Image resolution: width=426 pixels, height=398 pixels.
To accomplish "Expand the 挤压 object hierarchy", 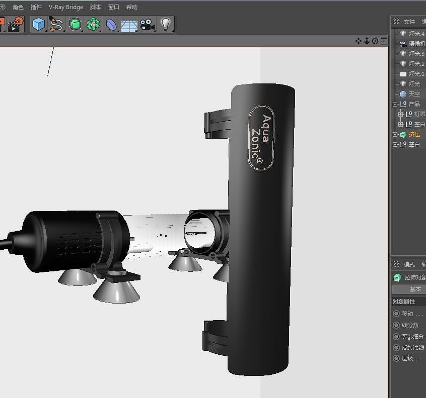I will tap(395, 134).
